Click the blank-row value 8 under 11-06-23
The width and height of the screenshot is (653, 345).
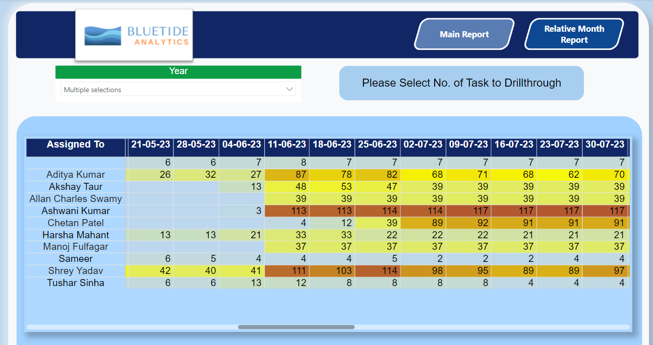click(x=287, y=163)
